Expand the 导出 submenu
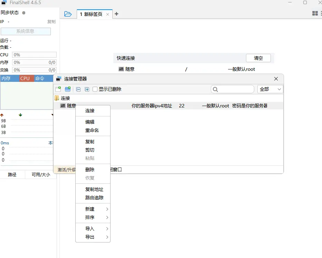The width and height of the screenshot is (322, 258). [93, 237]
